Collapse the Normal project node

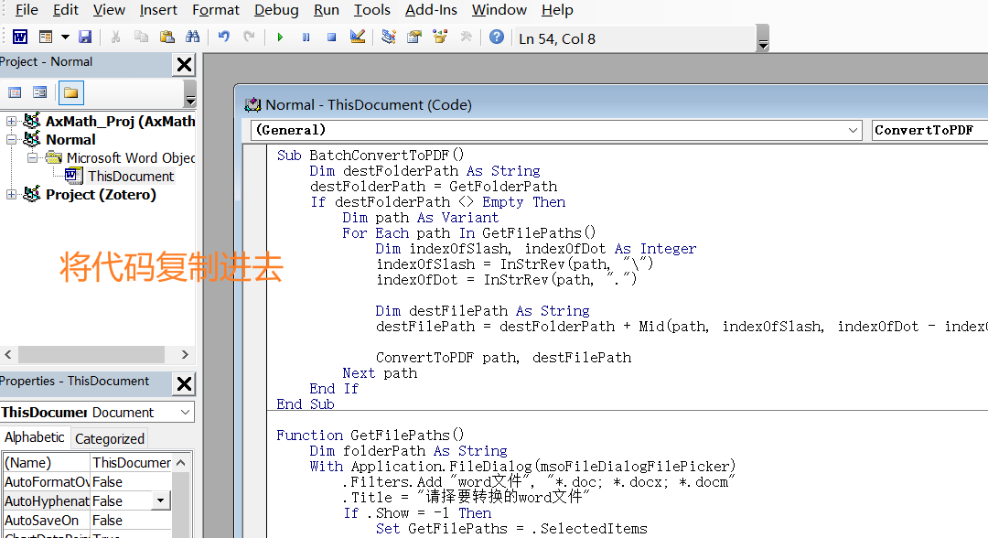pyautogui.click(x=11, y=139)
